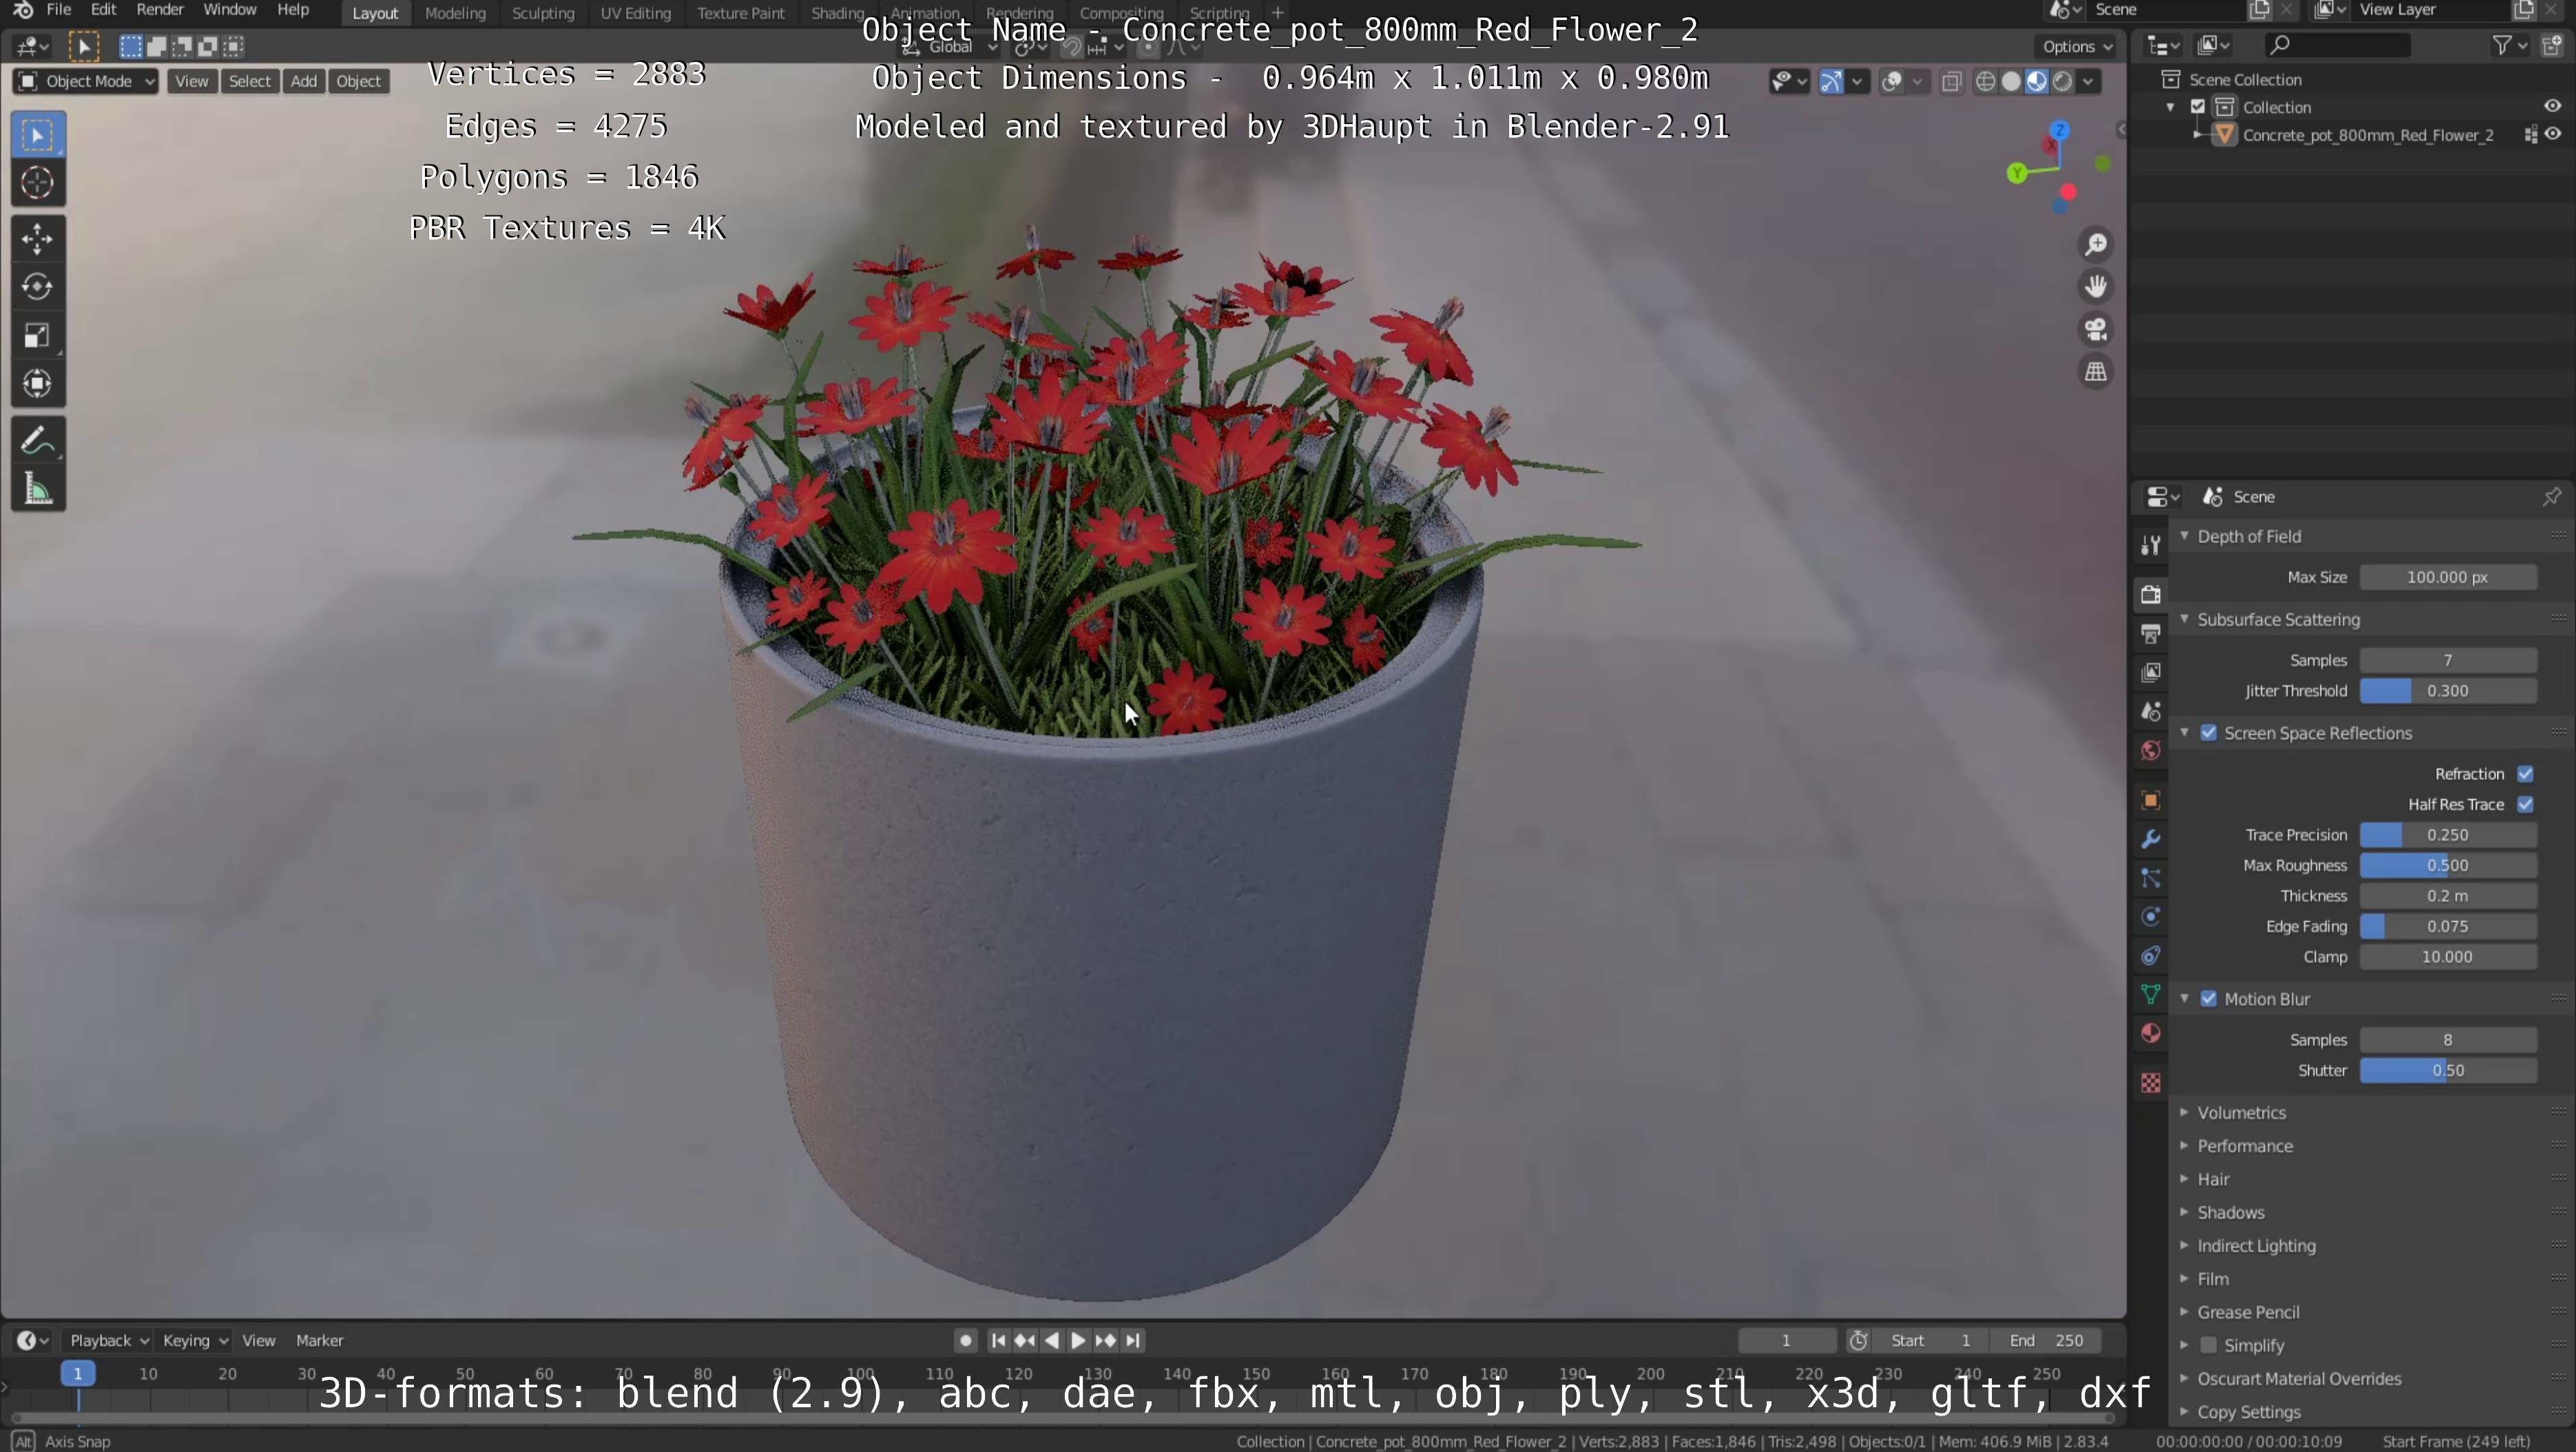Open the Playback dropdown in timeline
Screen dimensions: 2576x1452
point(108,1341)
